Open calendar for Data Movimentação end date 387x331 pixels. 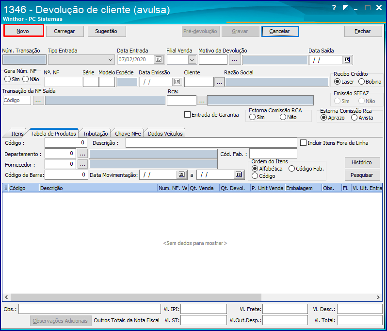(x=239, y=174)
